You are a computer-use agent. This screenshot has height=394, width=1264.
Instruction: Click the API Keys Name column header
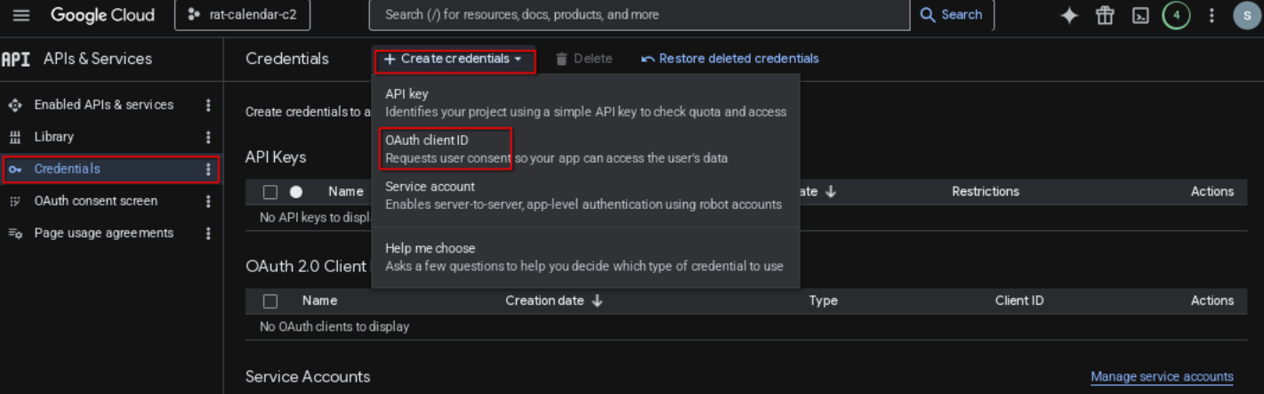pos(345,191)
